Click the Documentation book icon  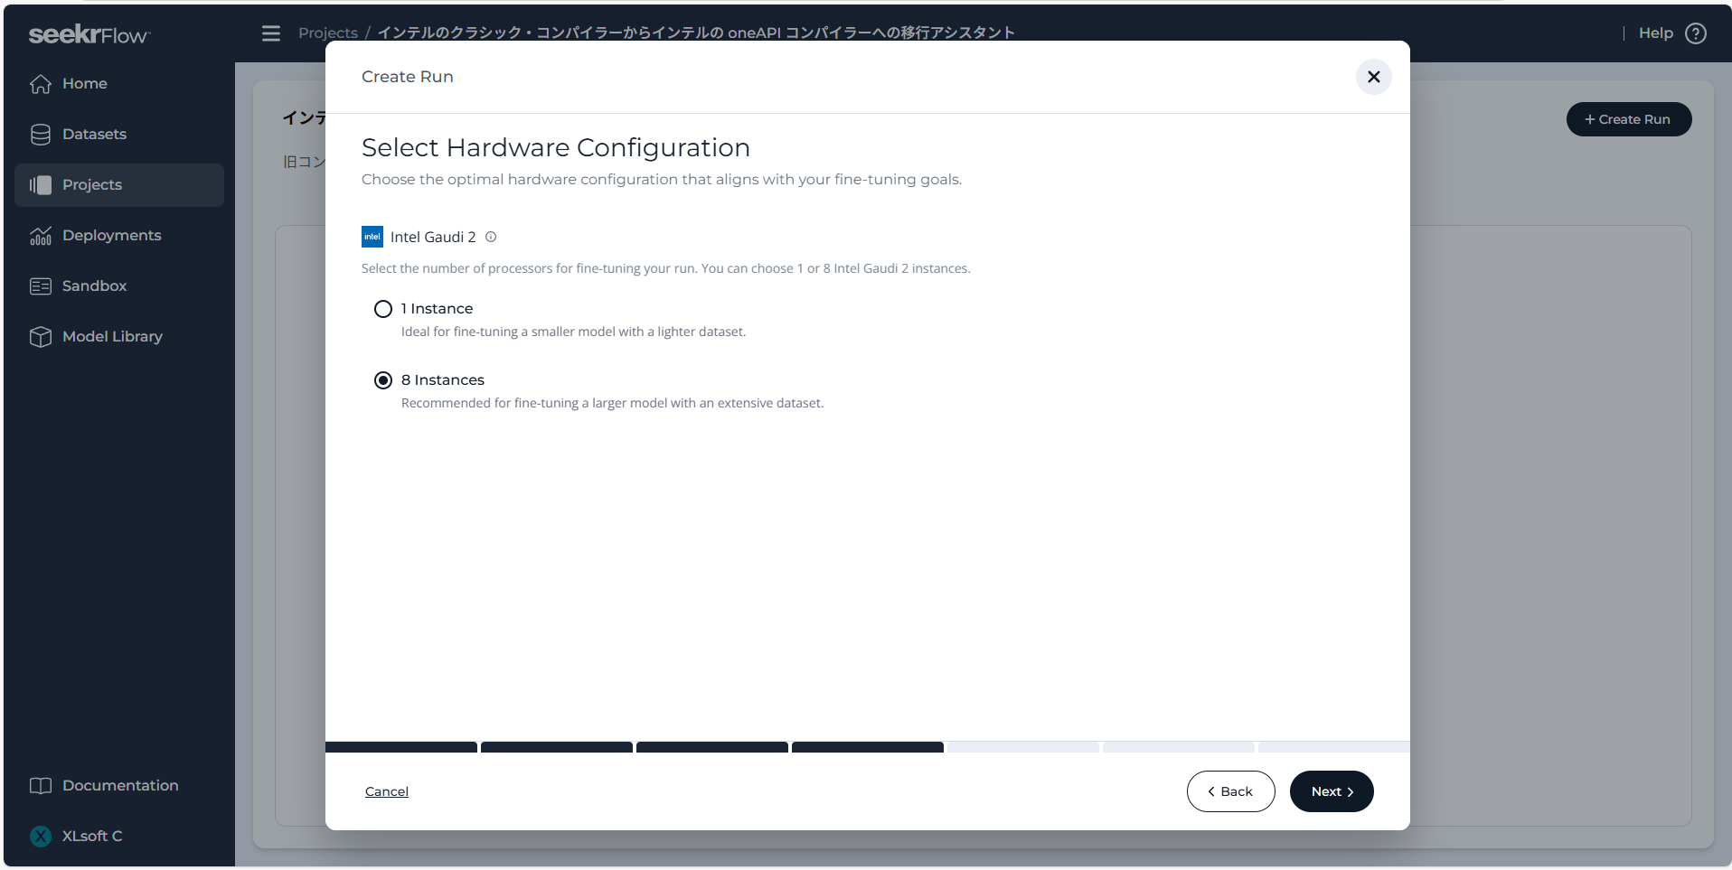pos(41,786)
